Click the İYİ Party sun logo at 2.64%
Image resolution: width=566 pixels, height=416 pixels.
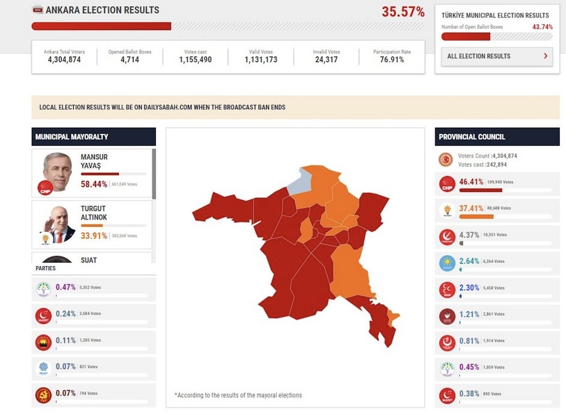(447, 264)
